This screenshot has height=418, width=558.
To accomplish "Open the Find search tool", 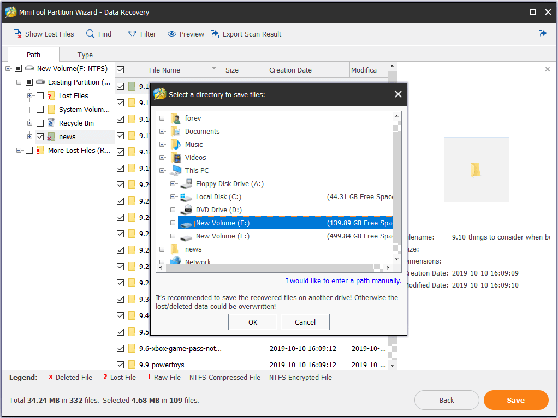I will pos(99,34).
